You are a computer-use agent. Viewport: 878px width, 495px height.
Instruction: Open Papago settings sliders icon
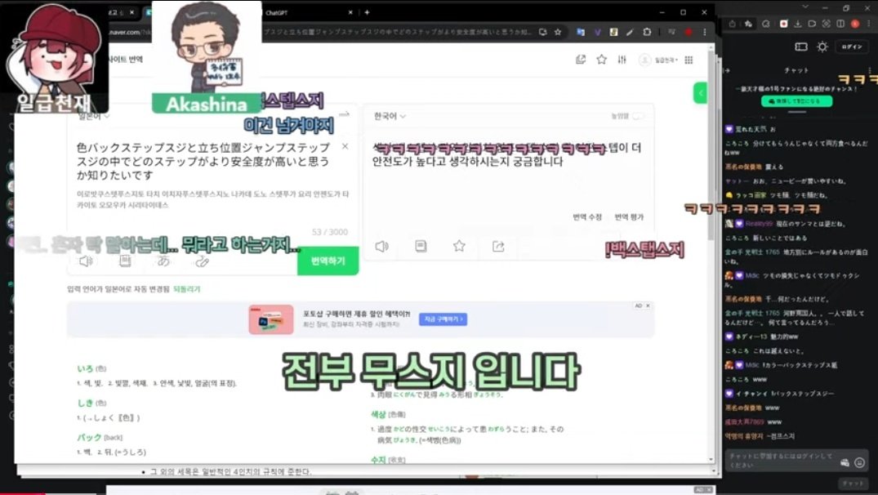coord(622,60)
